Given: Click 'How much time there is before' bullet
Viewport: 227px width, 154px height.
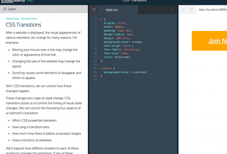Looking at the screenshot, I should [x=46, y=133].
